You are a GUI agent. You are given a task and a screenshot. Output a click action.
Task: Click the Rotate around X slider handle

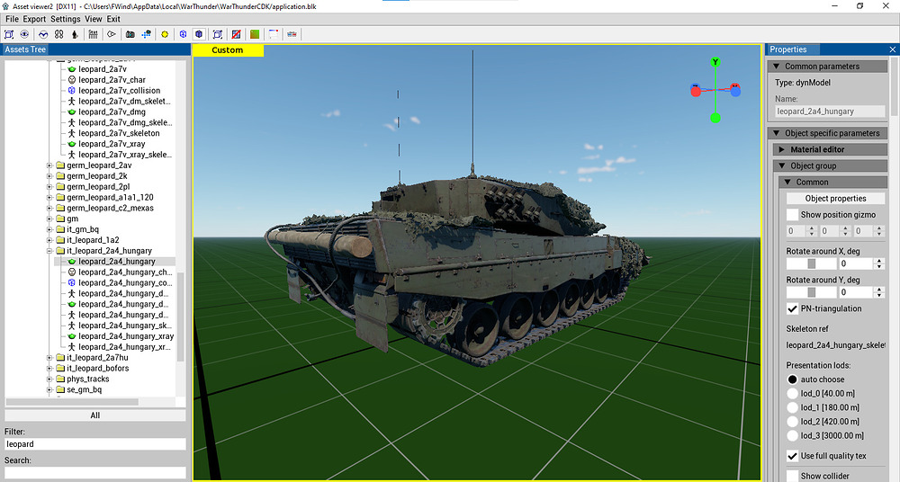pos(812,264)
